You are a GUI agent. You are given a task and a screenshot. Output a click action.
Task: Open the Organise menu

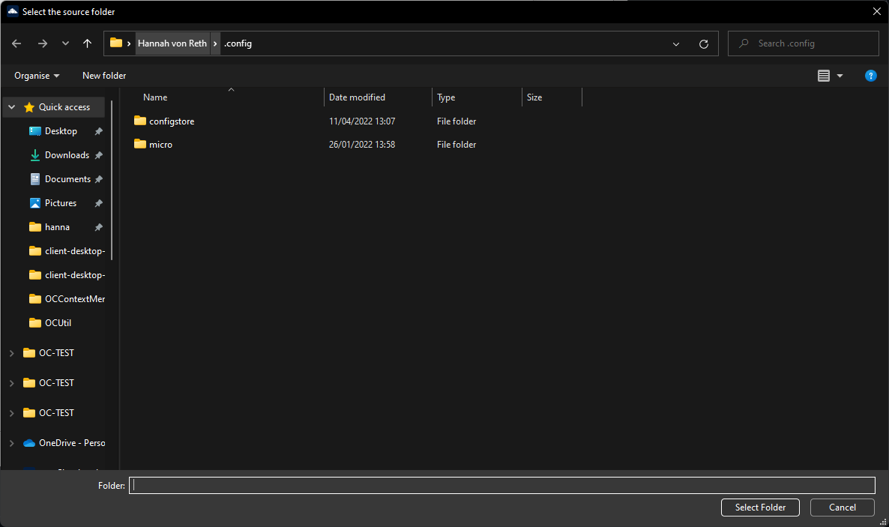click(37, 76)
